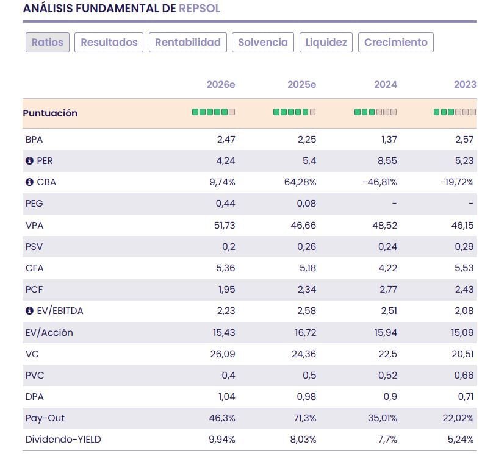
Task: Click the 2026e column header
Action: pyautogui.click(x=221, y=85)
